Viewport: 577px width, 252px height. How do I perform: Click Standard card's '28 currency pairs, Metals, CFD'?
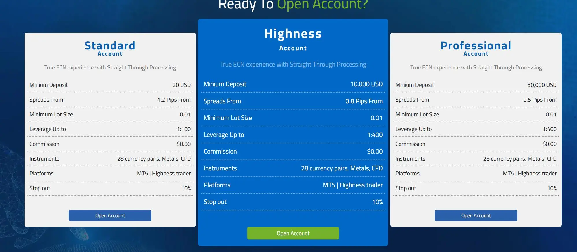154,159
